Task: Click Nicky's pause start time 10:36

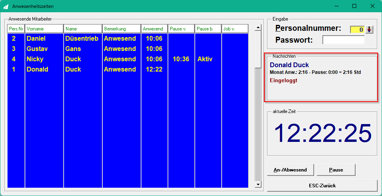Action: tap(181, 59)
